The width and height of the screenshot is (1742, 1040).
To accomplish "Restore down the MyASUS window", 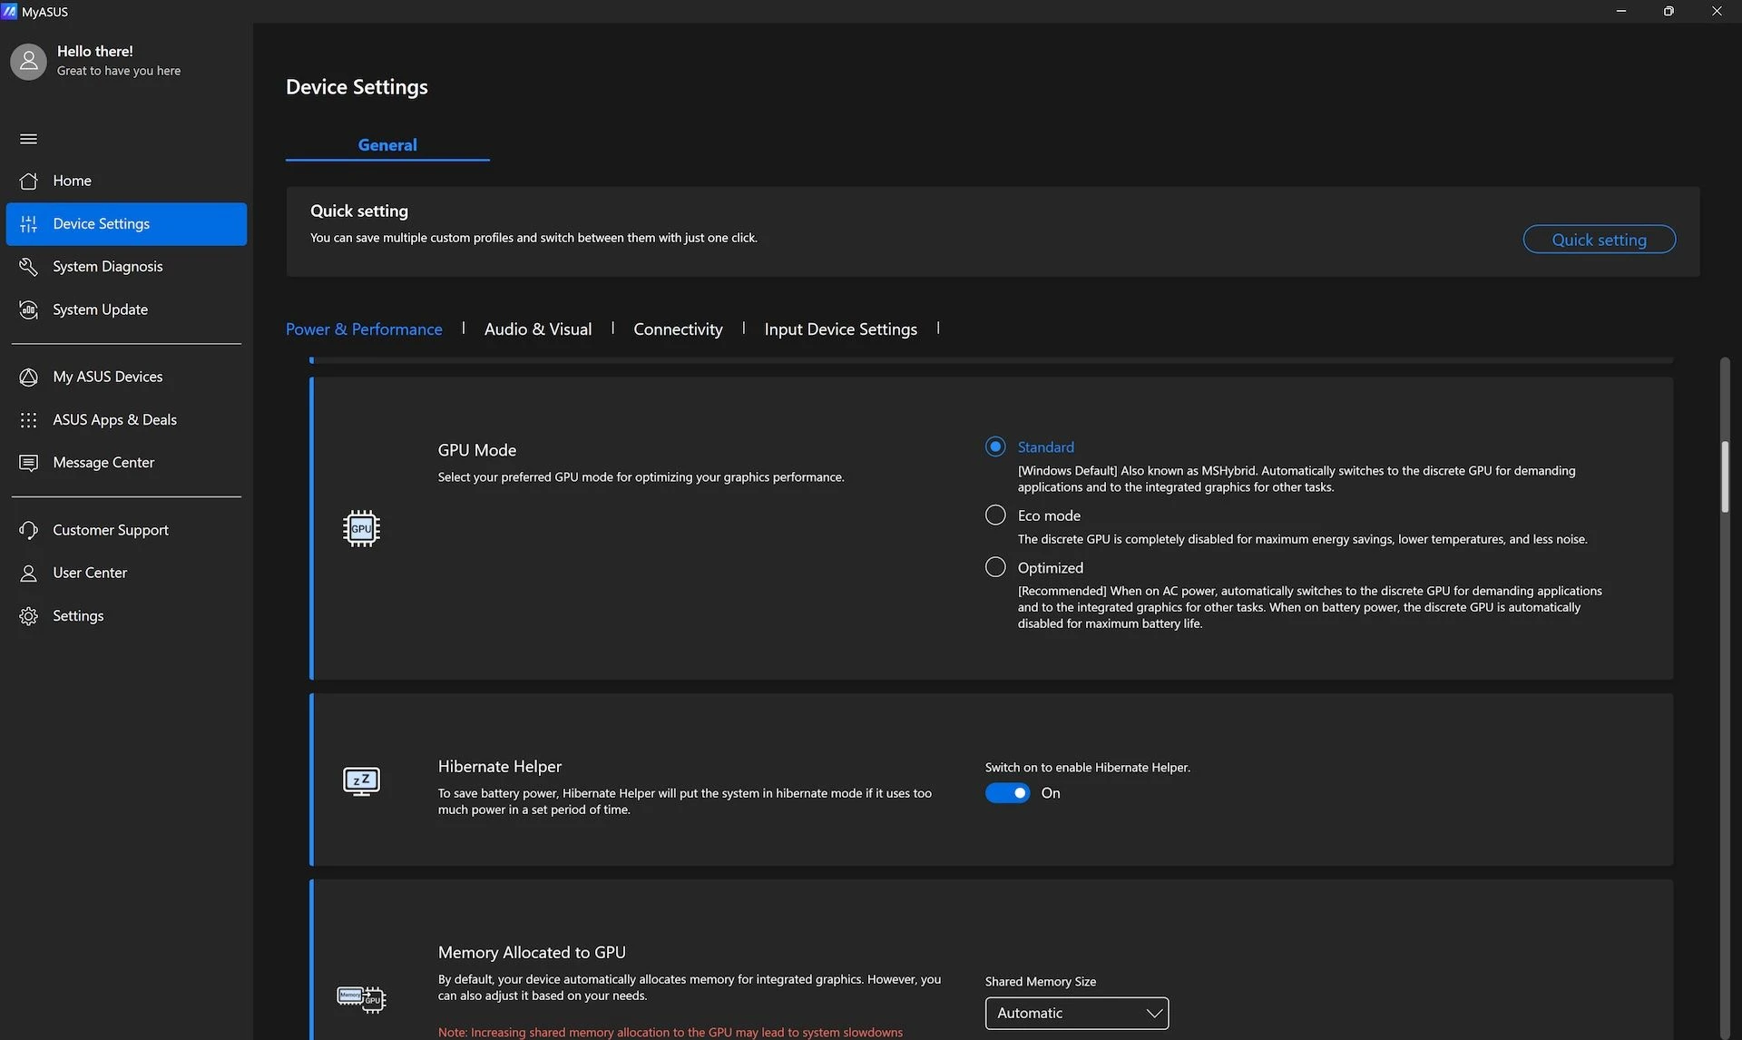I will click(1669, 11).
